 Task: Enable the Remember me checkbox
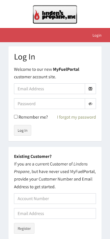point(16,117)
